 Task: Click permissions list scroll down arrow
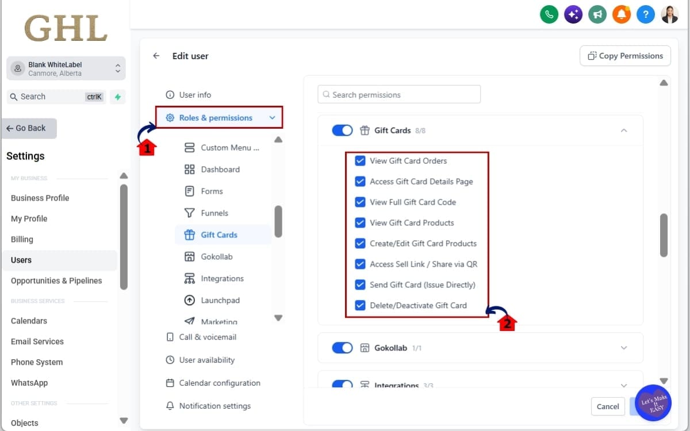pos(278,318)
